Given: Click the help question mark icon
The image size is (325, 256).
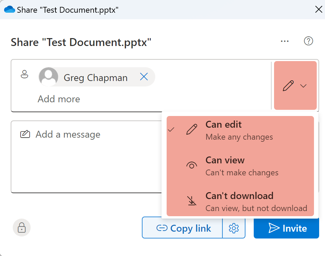Looking at the screenshot, I should pyautogui.click(x=308, y=41).
